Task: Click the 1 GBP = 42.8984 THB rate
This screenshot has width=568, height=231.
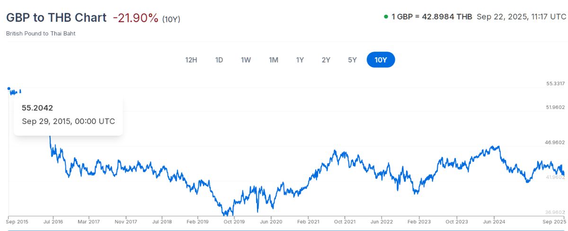Action: pos(432,17)
